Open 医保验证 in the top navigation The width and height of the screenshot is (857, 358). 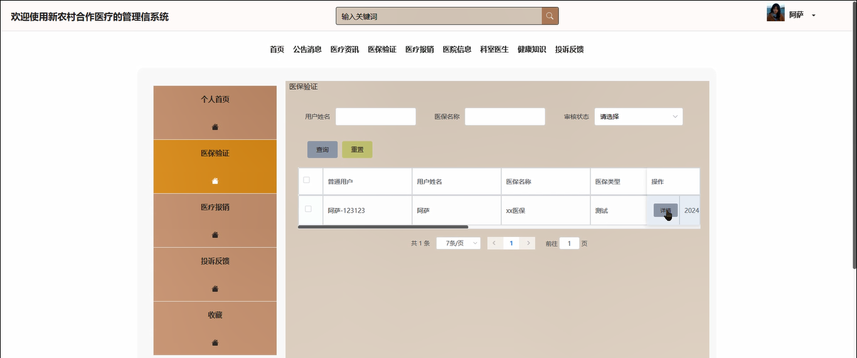(382, 50)
